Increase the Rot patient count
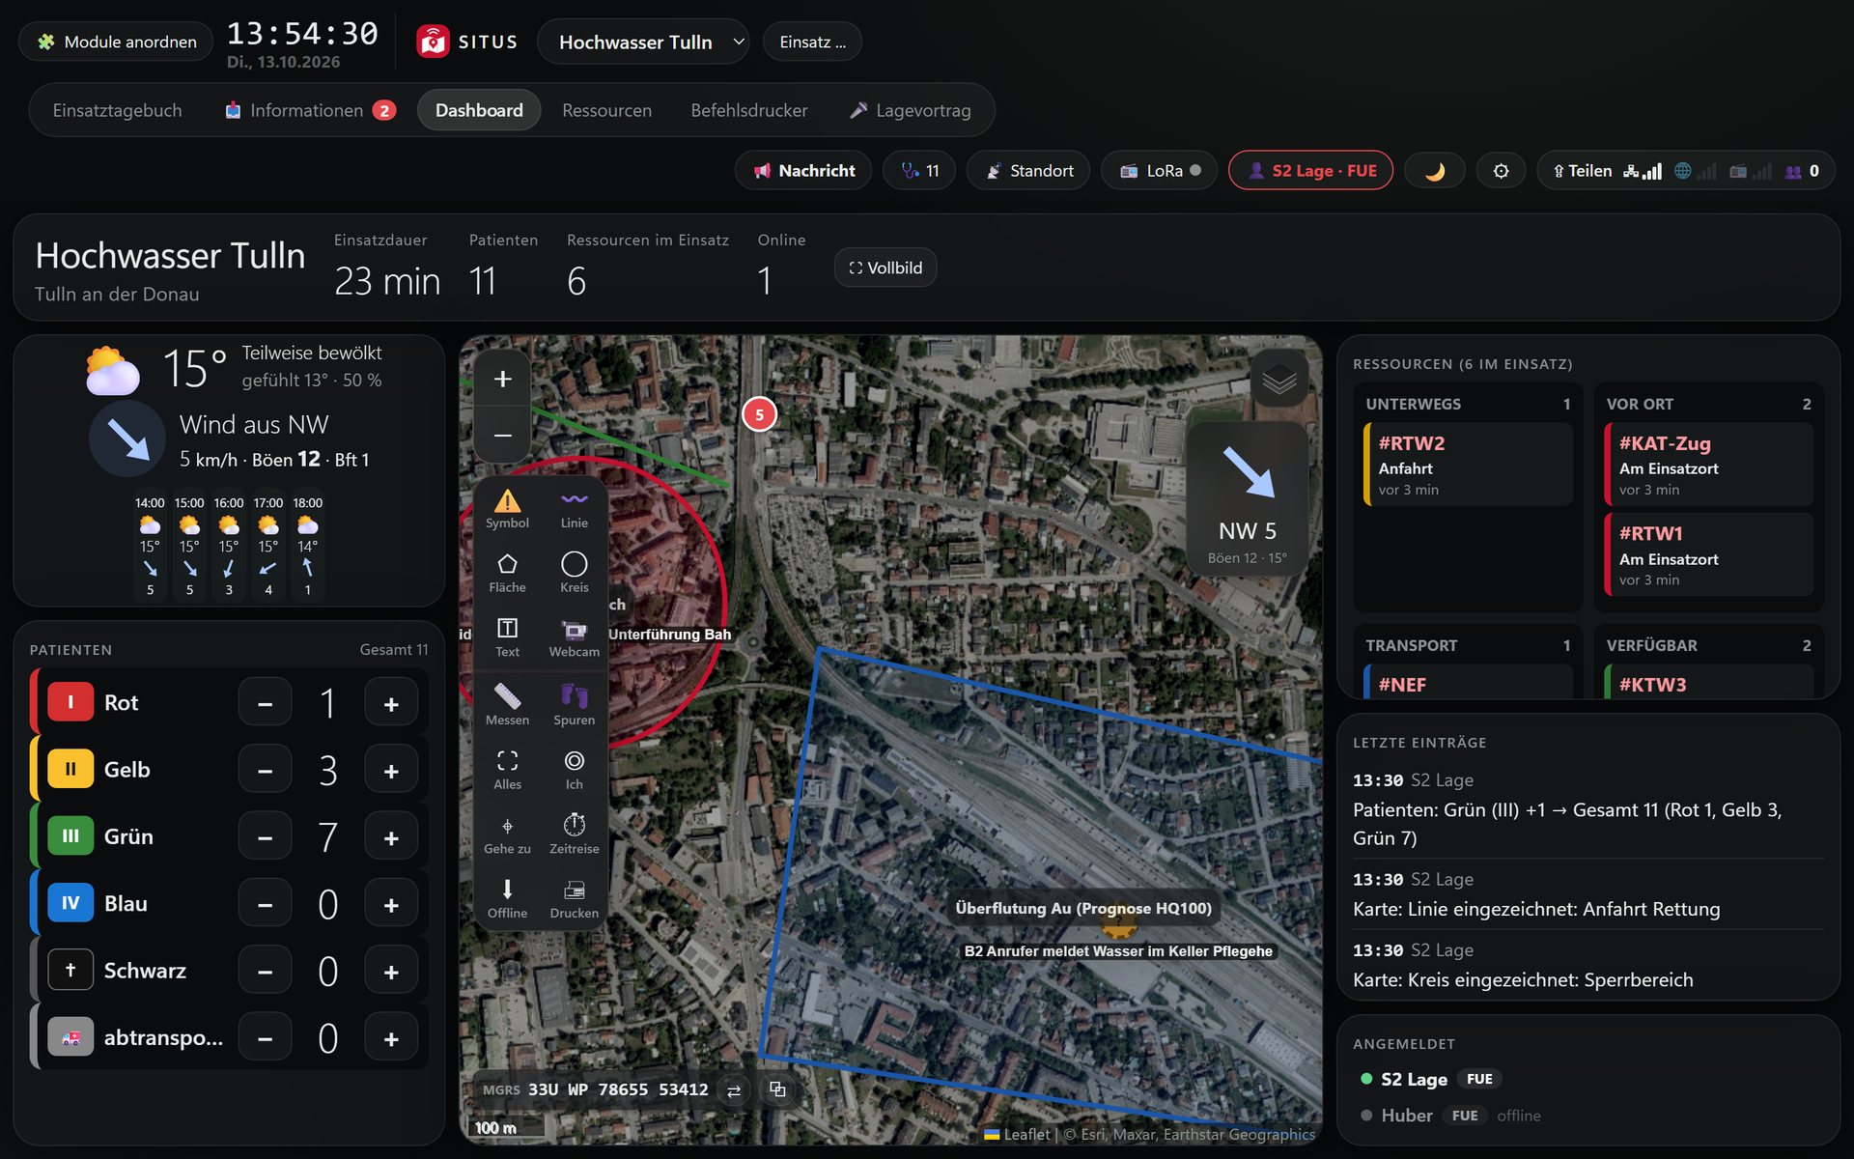This screenshot has height=1159, width=1854. tap(391, 703)
